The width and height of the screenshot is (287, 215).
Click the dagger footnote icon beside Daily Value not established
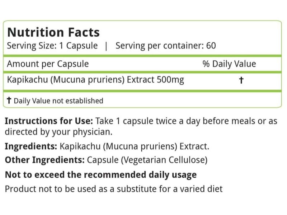tap(9, 101)
